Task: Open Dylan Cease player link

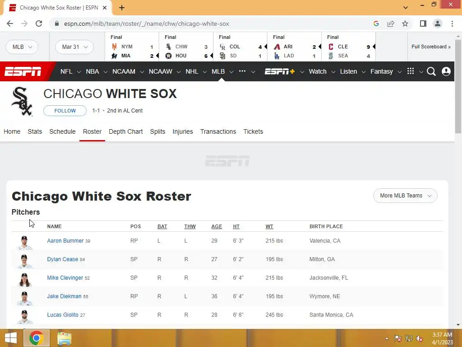Action: (62, 259)
